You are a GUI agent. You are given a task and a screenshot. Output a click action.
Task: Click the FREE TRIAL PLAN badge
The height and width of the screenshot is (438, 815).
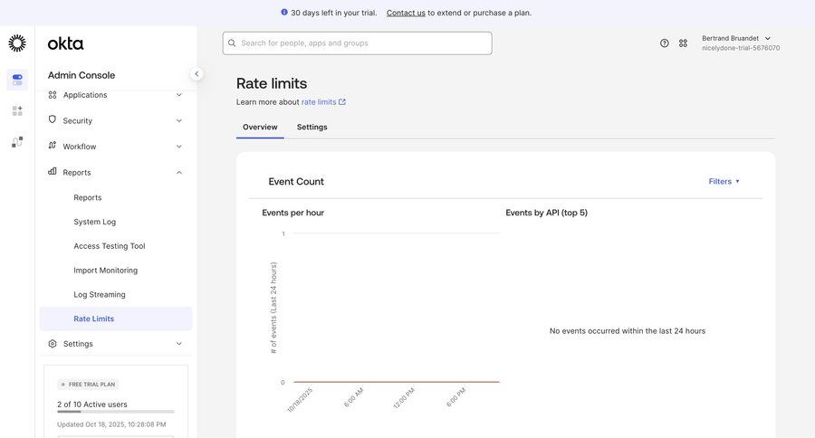point(89,385)
